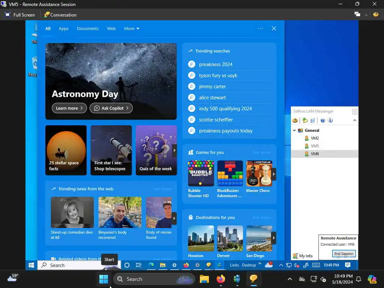The height and width of the screenshot is (288, 384).
Task: Click the remote Windows 10 Start button
Action: [31, 265]
